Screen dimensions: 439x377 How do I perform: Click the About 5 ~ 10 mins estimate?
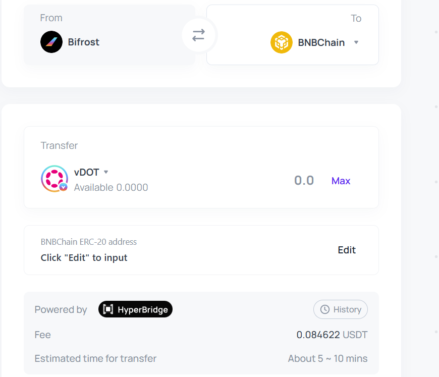tap(327, 358)
